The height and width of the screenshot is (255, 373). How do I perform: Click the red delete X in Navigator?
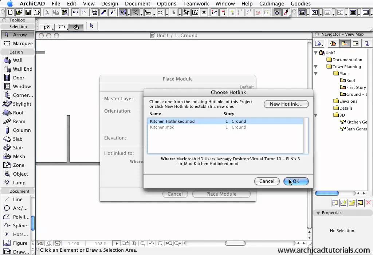point(369,203)
